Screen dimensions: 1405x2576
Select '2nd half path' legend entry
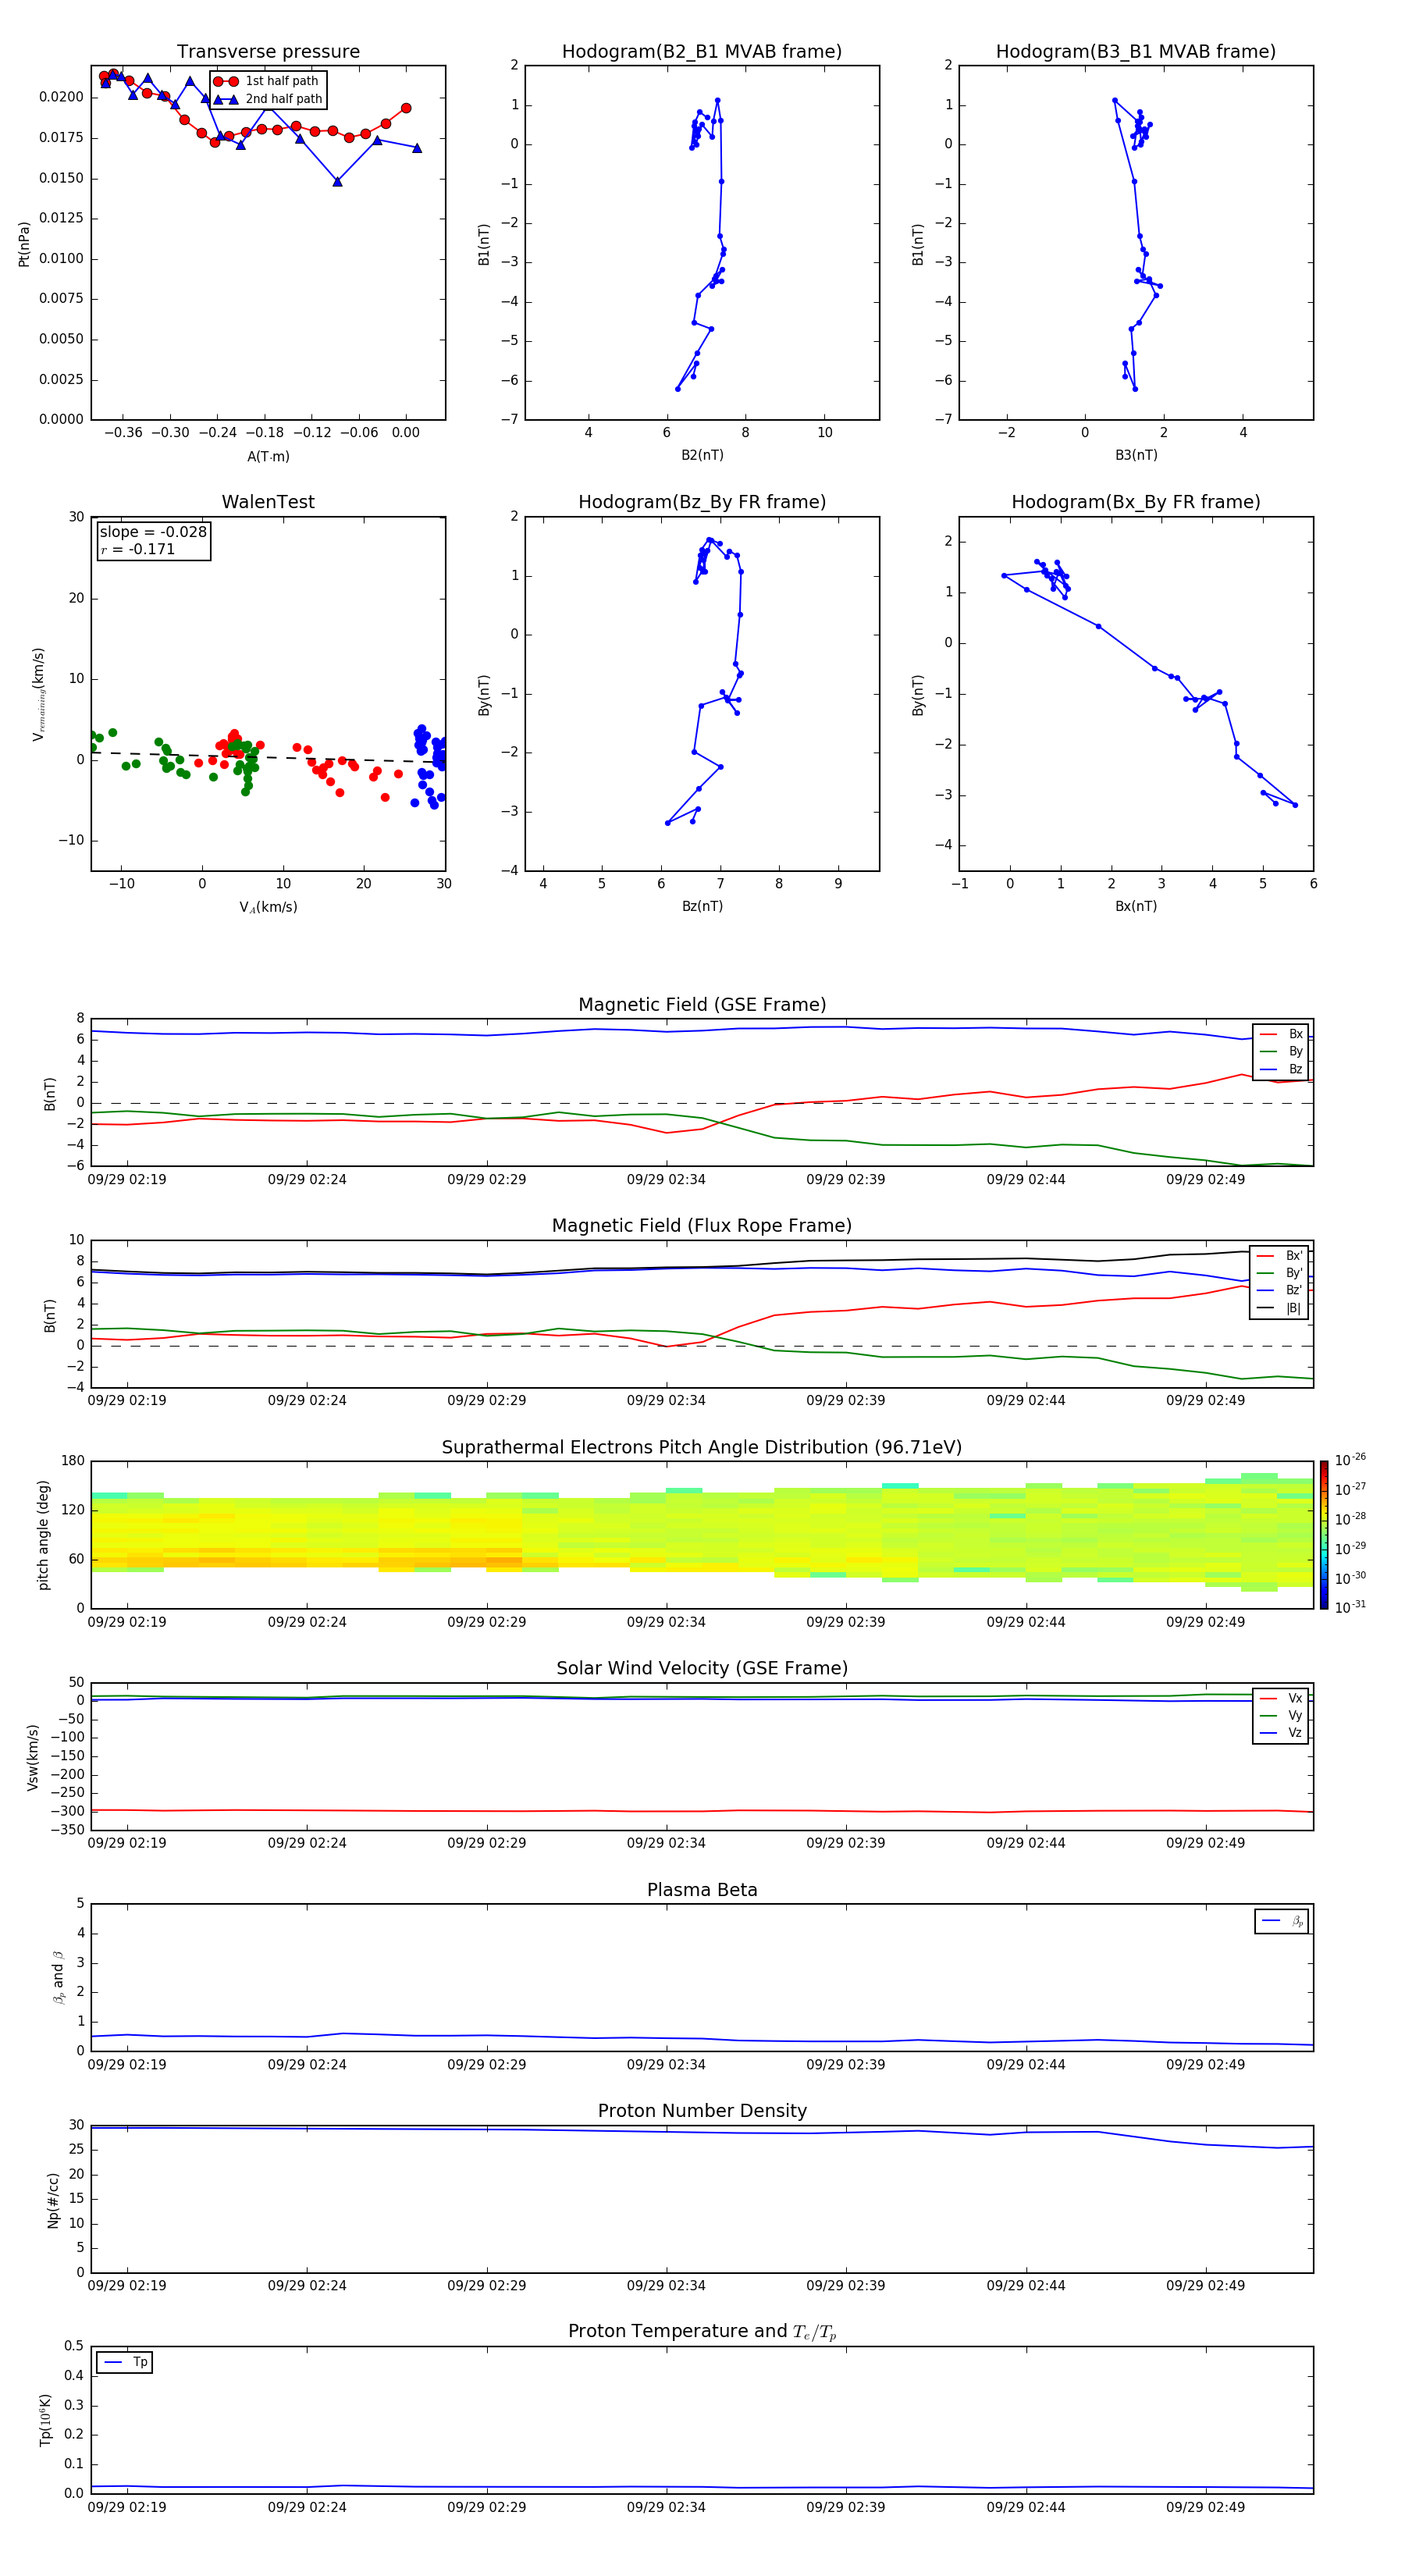268,99
